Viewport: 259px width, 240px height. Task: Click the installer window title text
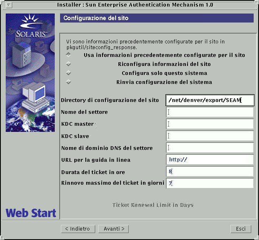(135, 5)
